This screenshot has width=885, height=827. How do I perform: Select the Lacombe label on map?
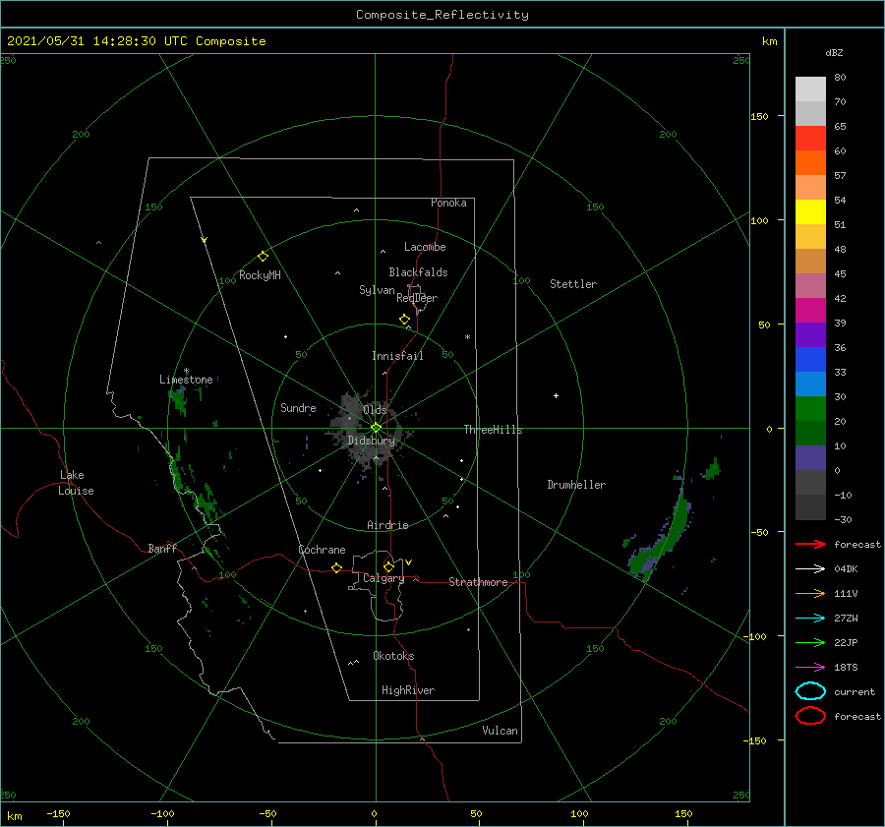coord(425,247)
